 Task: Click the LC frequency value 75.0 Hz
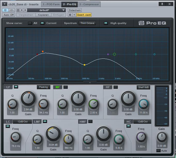[x=16, y=146]
